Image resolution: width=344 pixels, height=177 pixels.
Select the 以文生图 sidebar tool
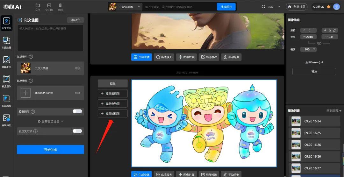[x=6, y=23]
